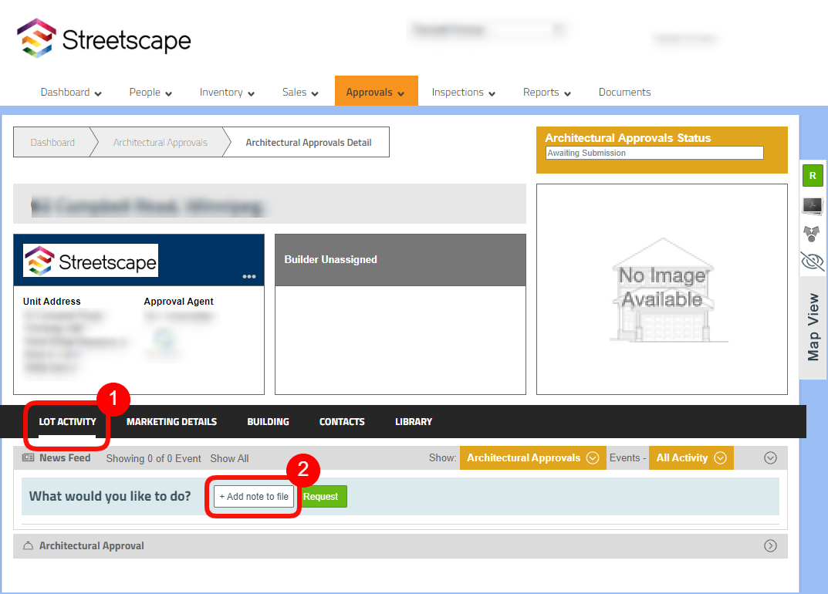Click the green R icon in the sidebar
This screenshot has width=828, height=594.
pyautogui.click(x=813, y=175)
